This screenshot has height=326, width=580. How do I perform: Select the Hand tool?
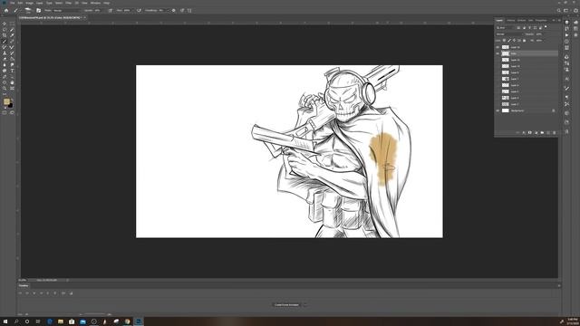[12, 82]
